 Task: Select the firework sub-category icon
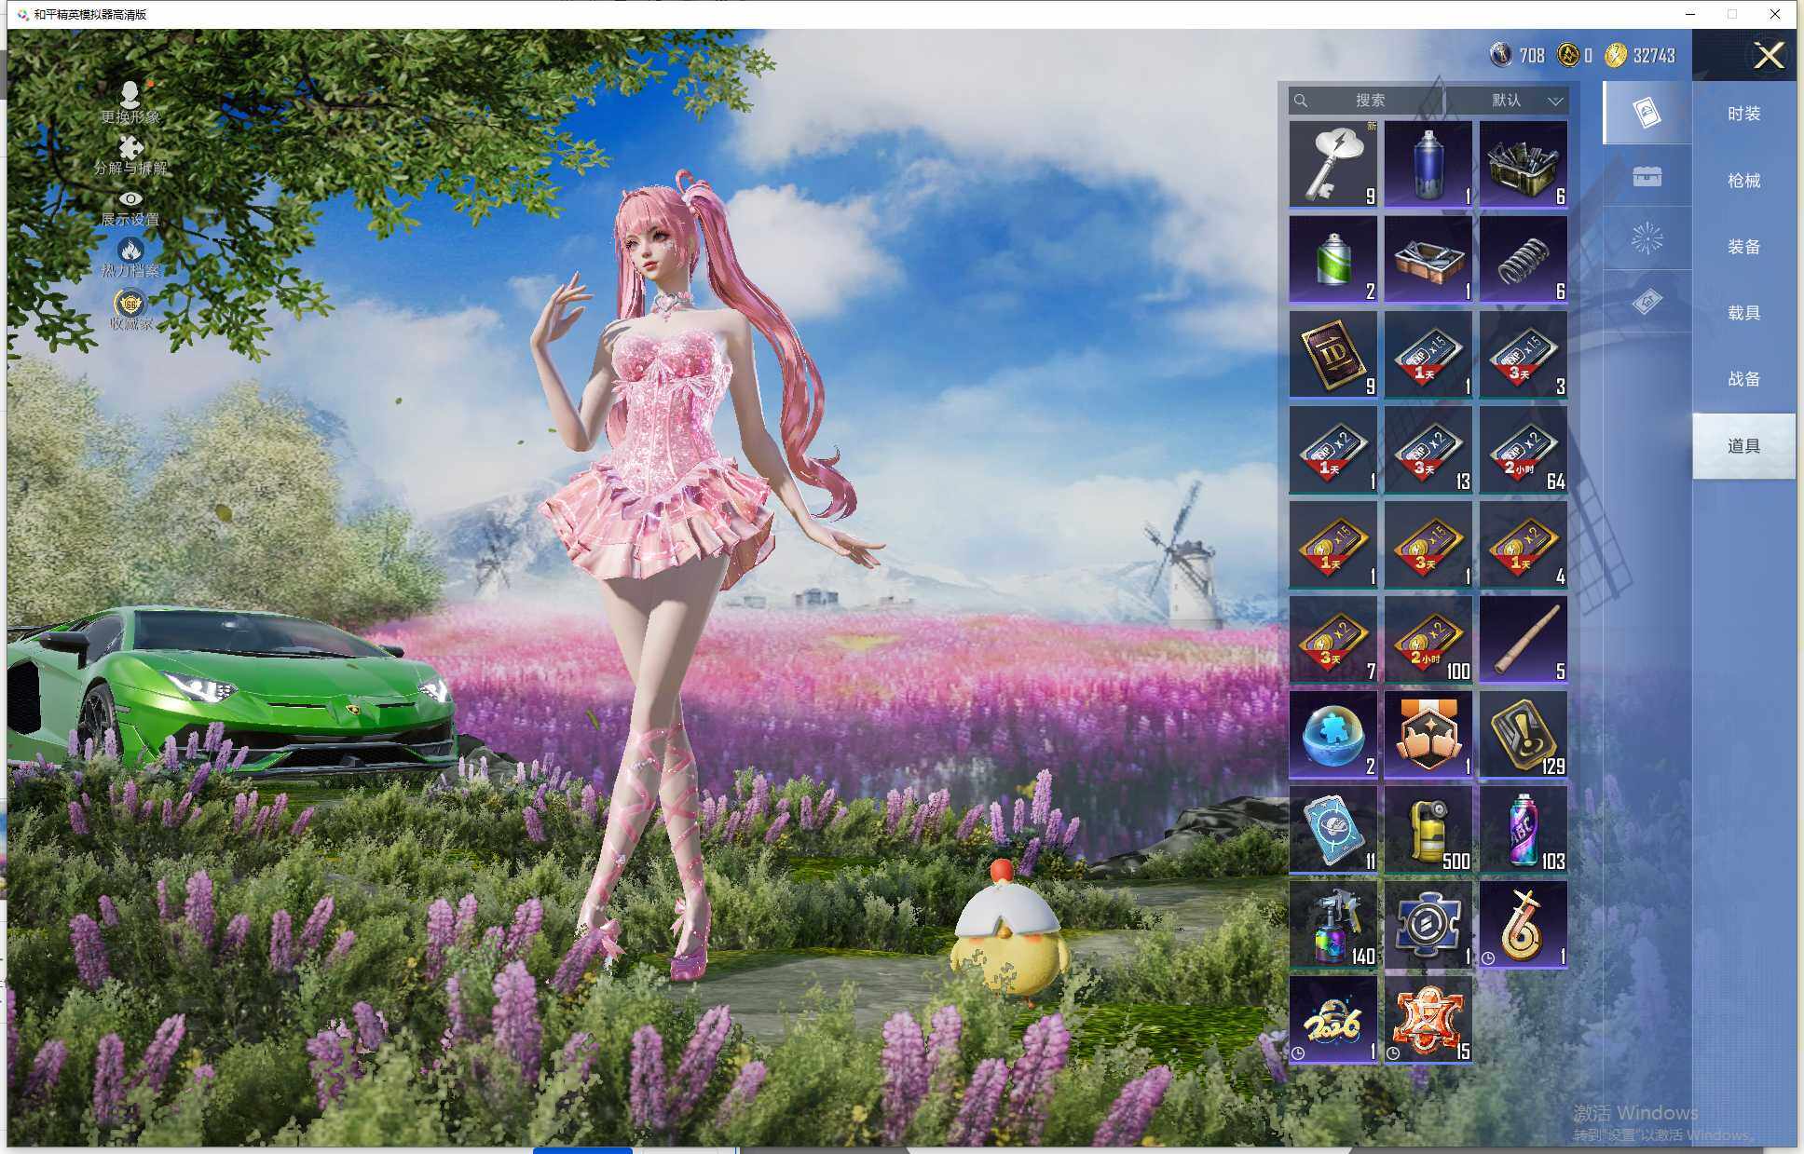point(1647,238)
